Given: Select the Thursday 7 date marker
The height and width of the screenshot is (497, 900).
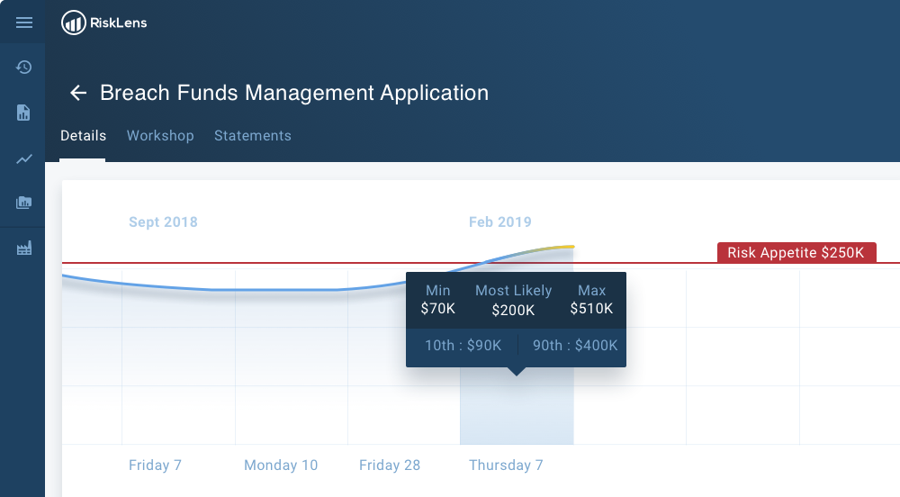Looking at the screenshot, I should (x=506, y=465).
